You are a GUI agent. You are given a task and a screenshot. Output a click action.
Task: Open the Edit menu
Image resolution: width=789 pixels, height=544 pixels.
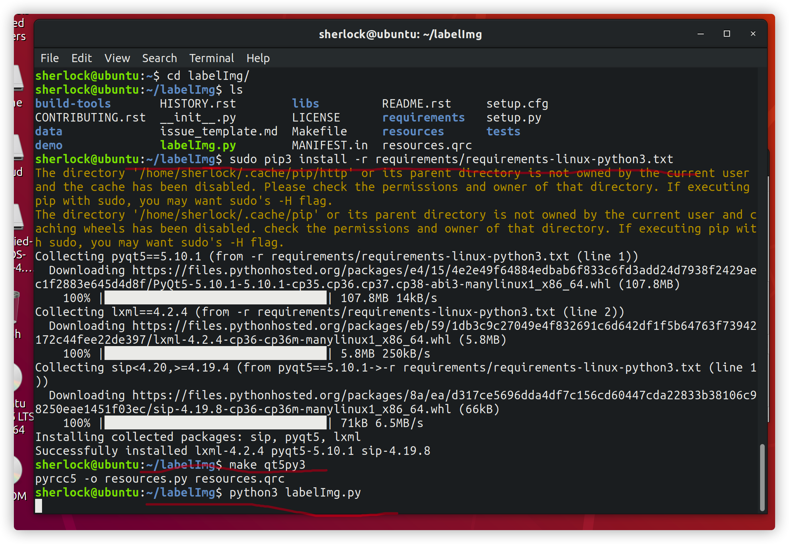coord(81,58)
